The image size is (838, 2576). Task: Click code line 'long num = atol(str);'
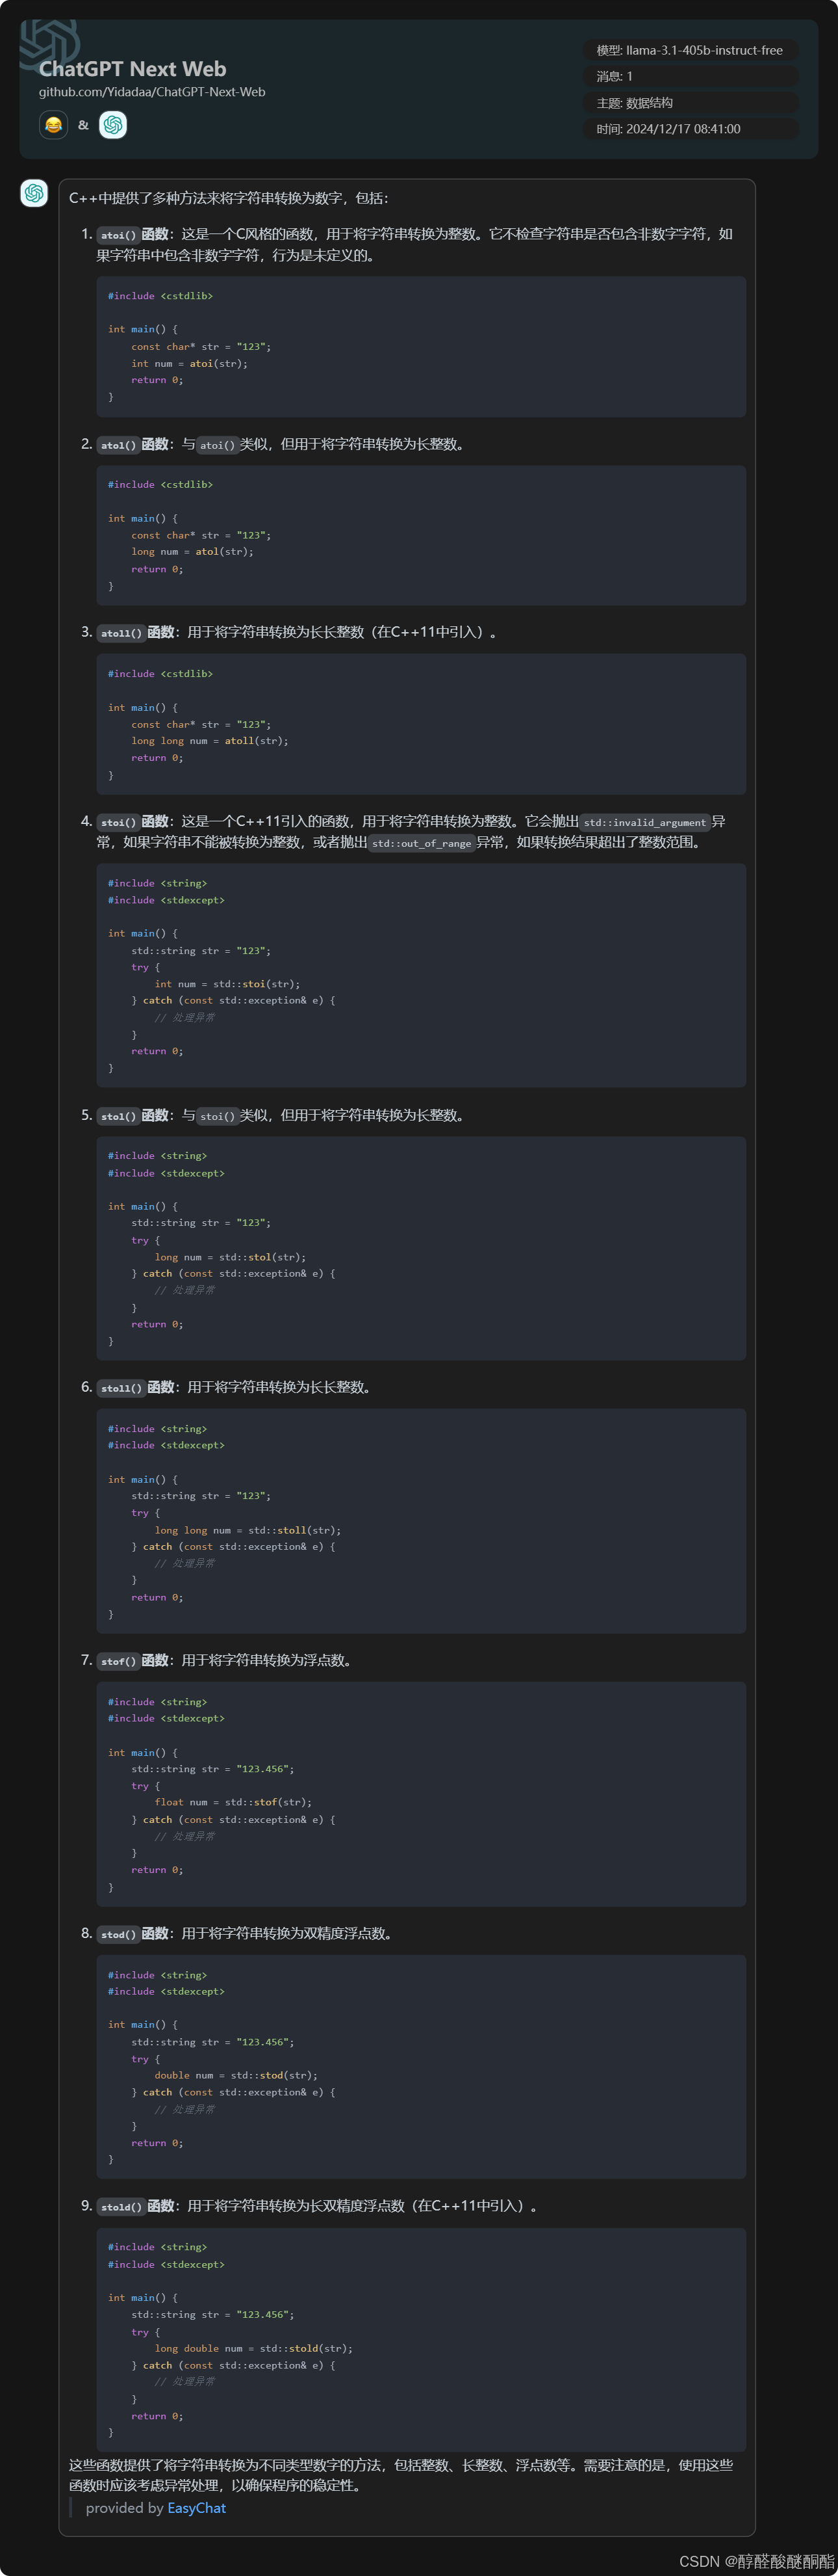click(x=192, y=551)
